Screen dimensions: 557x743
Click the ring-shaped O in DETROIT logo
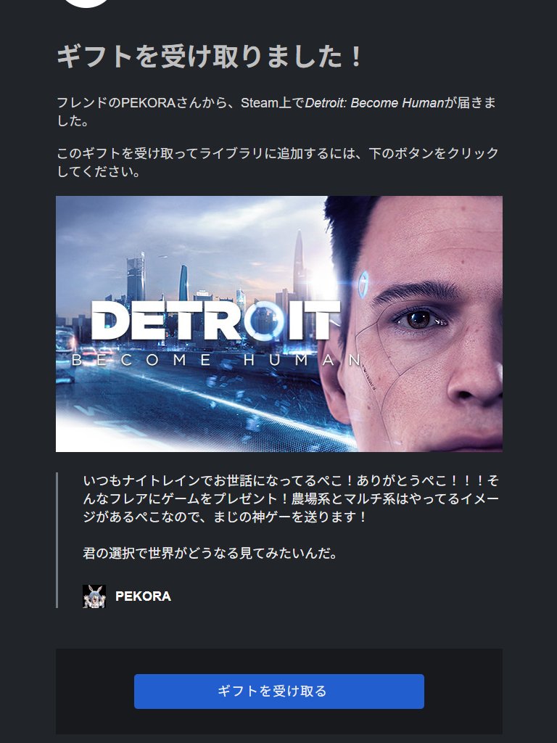[265, 321]
